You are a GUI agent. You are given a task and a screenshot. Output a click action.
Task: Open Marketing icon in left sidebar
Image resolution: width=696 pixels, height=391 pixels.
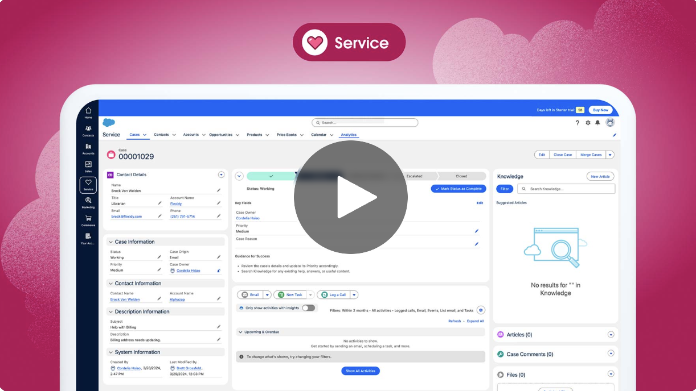88,203
